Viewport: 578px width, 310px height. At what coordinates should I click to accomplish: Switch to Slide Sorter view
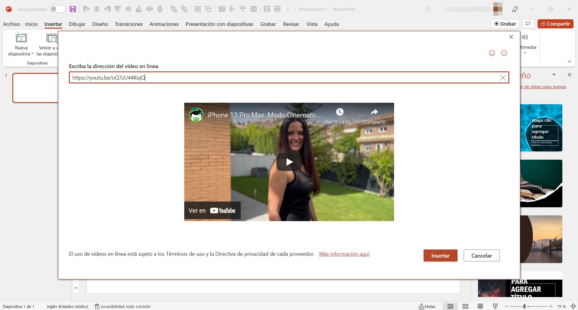[x=465, y=306]
